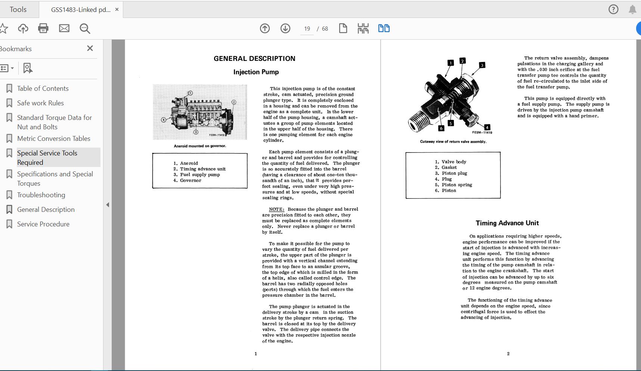Open Table of Contents bookmark
This screenshot has width=641, height=371.
(43, 89)
